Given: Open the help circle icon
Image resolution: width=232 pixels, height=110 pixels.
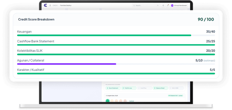Looking at the screenshot, I should click(x=163, y=6).
